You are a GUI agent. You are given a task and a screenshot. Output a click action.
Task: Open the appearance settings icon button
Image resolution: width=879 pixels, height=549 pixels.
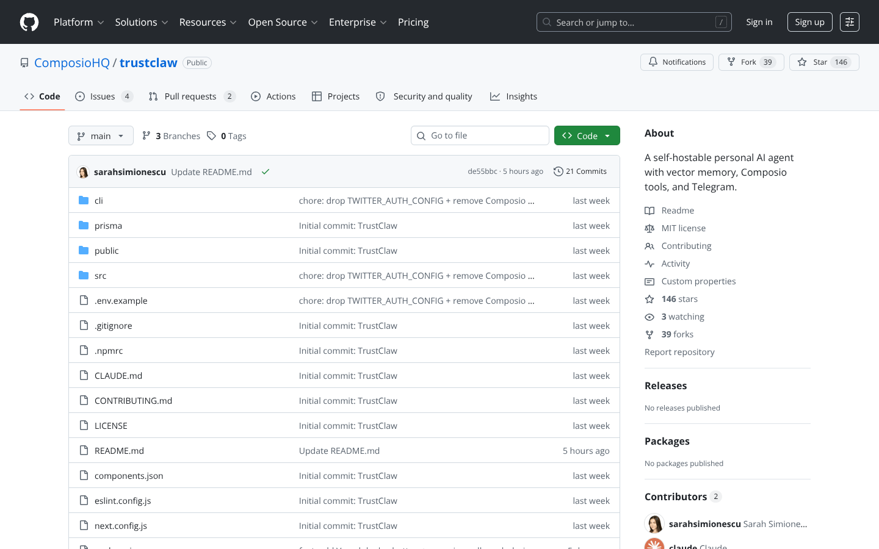coord(850,22)
